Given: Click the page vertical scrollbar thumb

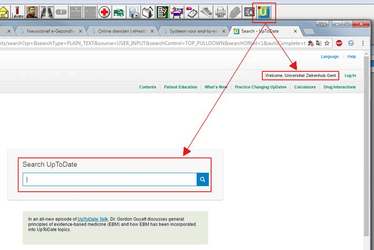Looking at the screenshot, I should pos(367,146).
